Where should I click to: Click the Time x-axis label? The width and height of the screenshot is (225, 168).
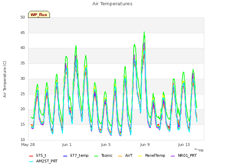pyautogui.click(x=199, y=150)
